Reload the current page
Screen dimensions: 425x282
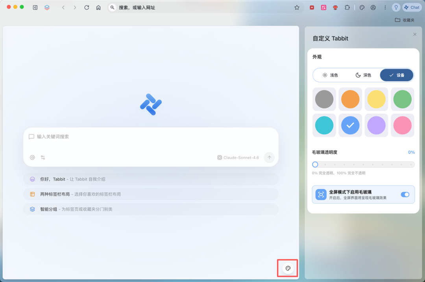tap(87, 7)
